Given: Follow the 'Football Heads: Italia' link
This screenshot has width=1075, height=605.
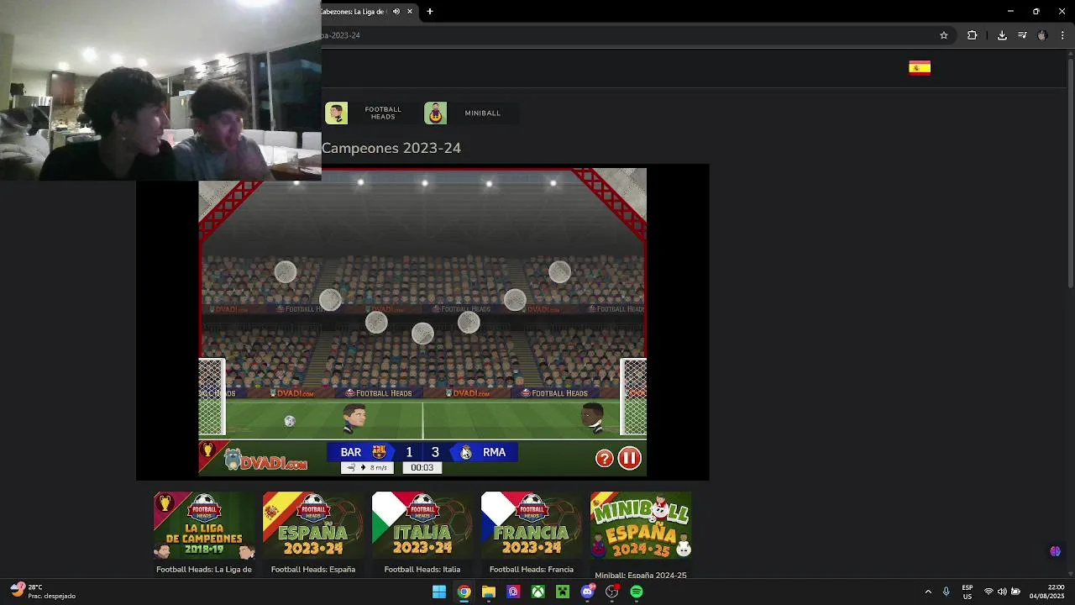Looking at the screenshot, I should 422,570.
